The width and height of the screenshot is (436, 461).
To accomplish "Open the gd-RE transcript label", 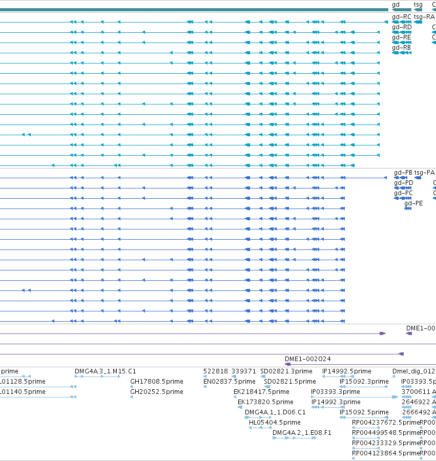I will pyautogui.click(x=402, y=37).
